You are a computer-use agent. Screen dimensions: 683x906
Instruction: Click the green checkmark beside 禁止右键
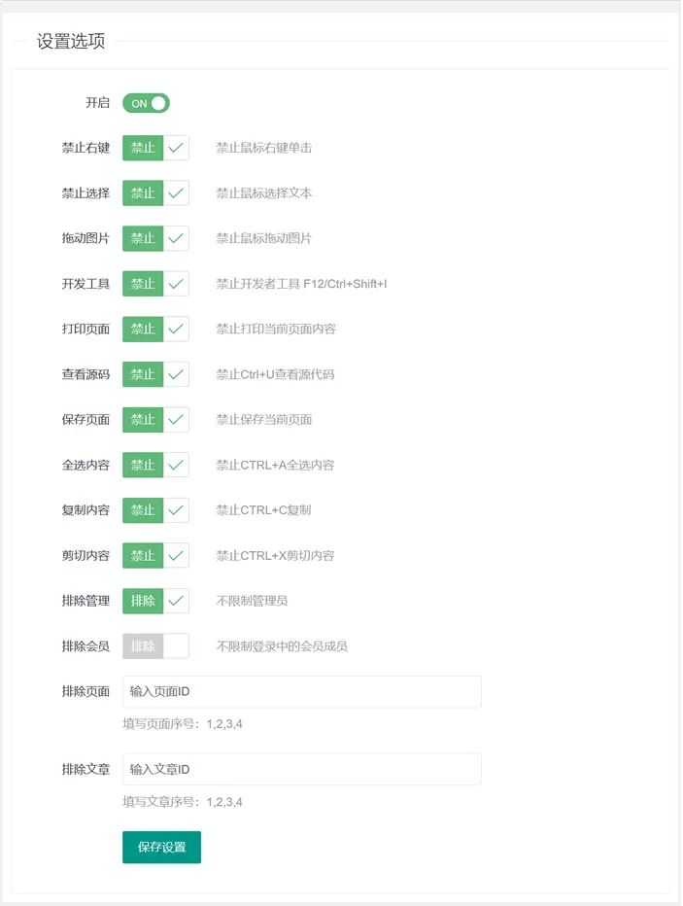click(176, 148)
